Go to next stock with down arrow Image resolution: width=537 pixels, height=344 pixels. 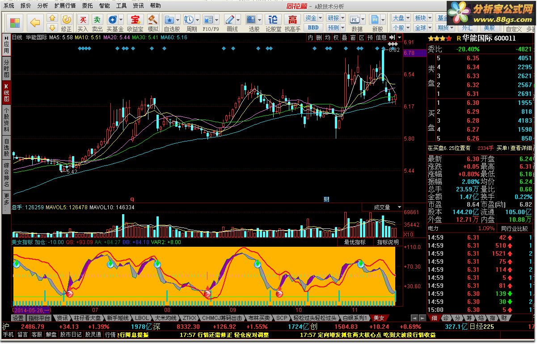coord(52,27)
